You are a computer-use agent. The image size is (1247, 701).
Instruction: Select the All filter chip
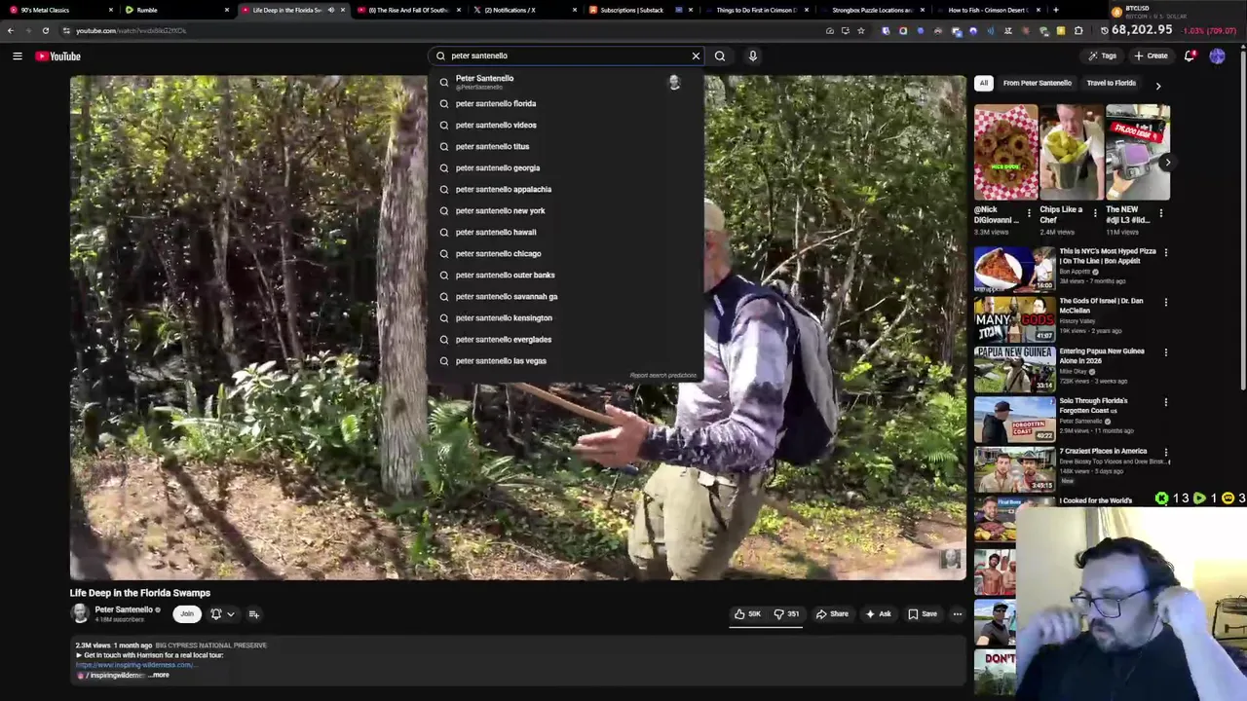[984, 83]
